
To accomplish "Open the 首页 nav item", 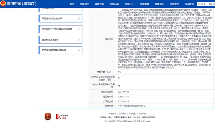I will pyautogui.click(x=72, y=4).
